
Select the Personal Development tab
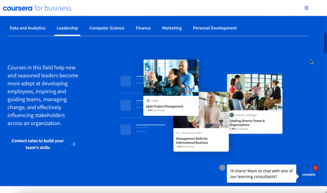pos(215,28)
